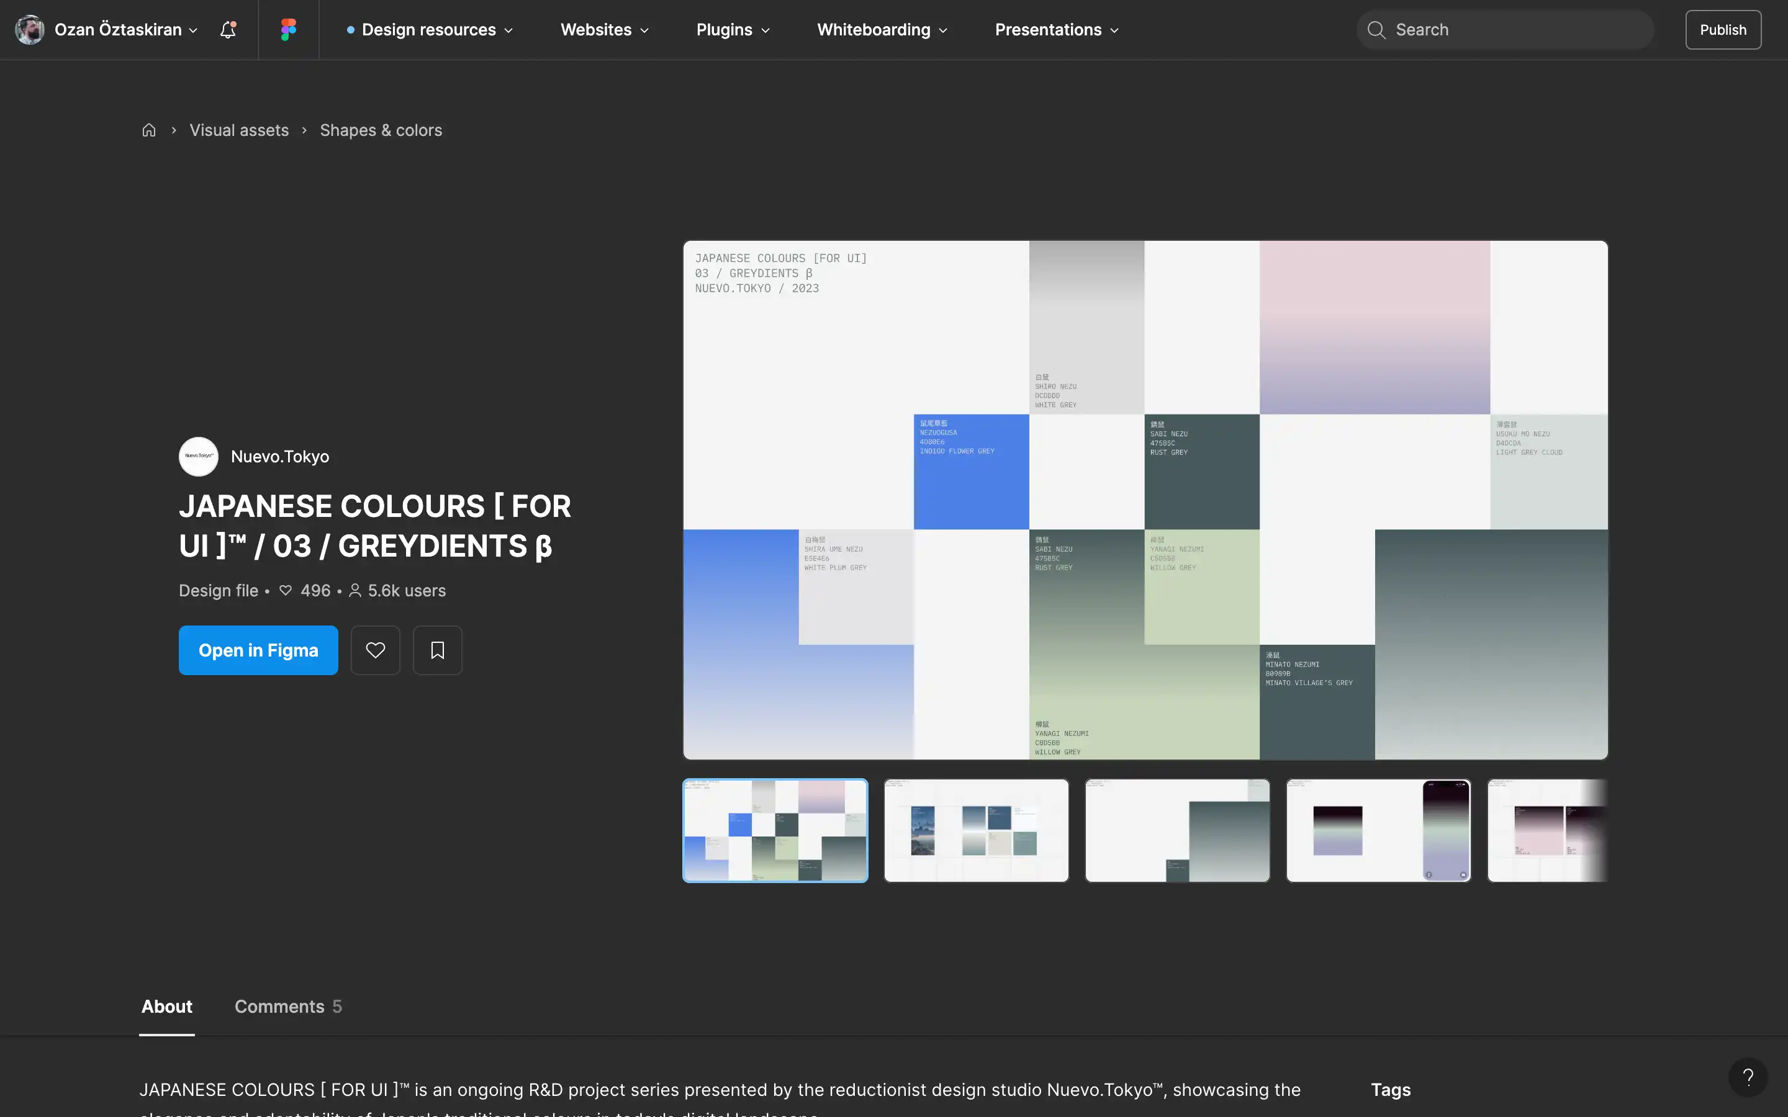Click the Open in Figma button
Screen dimensions: 1788x1117
pos(258,650)
